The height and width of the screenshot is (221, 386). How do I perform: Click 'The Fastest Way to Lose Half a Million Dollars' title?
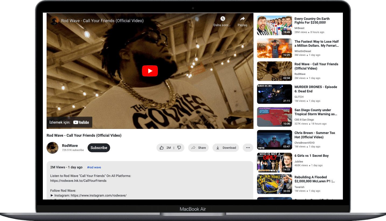pyautogui.click(x=317, y=44)
